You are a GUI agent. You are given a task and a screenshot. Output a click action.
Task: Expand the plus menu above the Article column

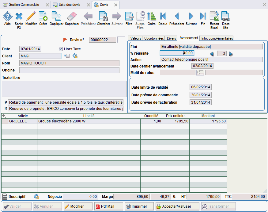tap(4, 116)
